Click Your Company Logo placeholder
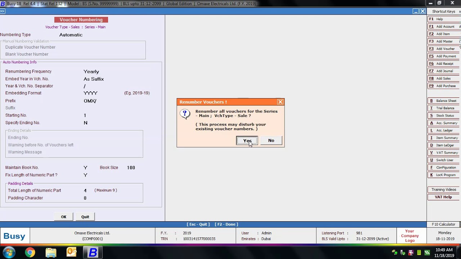 pyautogui.click(x=410, y=236)
